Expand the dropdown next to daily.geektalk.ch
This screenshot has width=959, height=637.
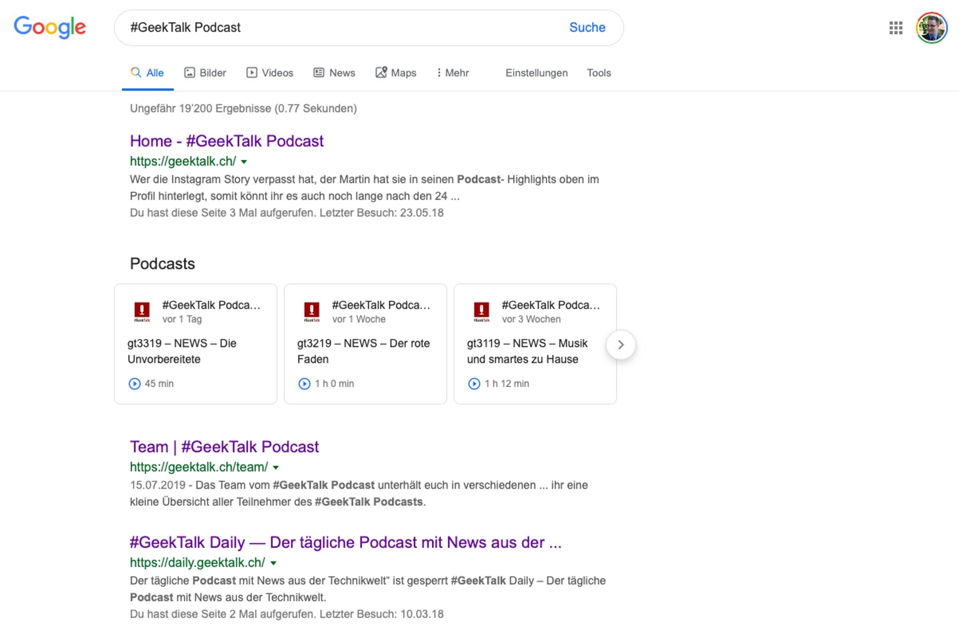[x=273, y=562]
